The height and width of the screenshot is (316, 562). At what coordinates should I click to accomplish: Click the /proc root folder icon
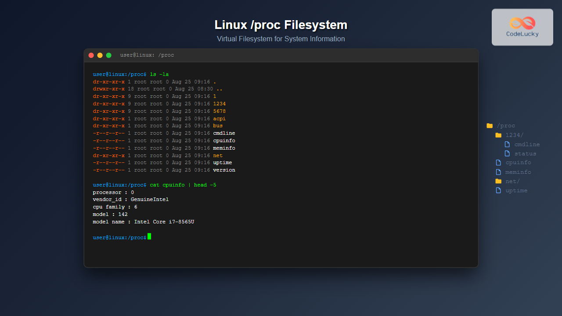click(x=490, y=126)
